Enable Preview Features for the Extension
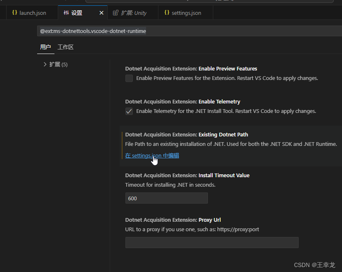Screen dimensions: 342x272 (x=129, y=78)
